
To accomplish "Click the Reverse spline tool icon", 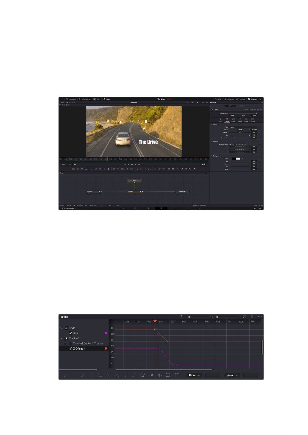I will tap(109, 375).
